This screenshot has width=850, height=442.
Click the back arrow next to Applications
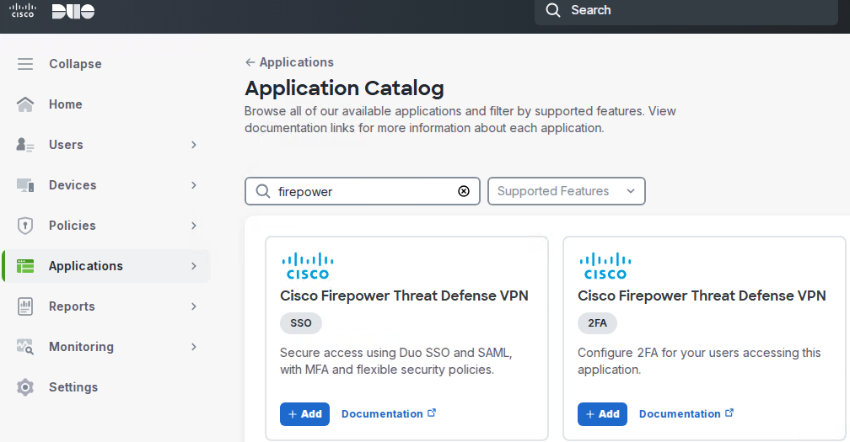pos(250,62)
